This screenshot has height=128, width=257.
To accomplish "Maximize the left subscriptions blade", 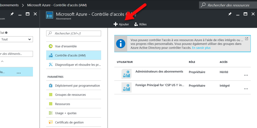I will click(x=27, y=14).
